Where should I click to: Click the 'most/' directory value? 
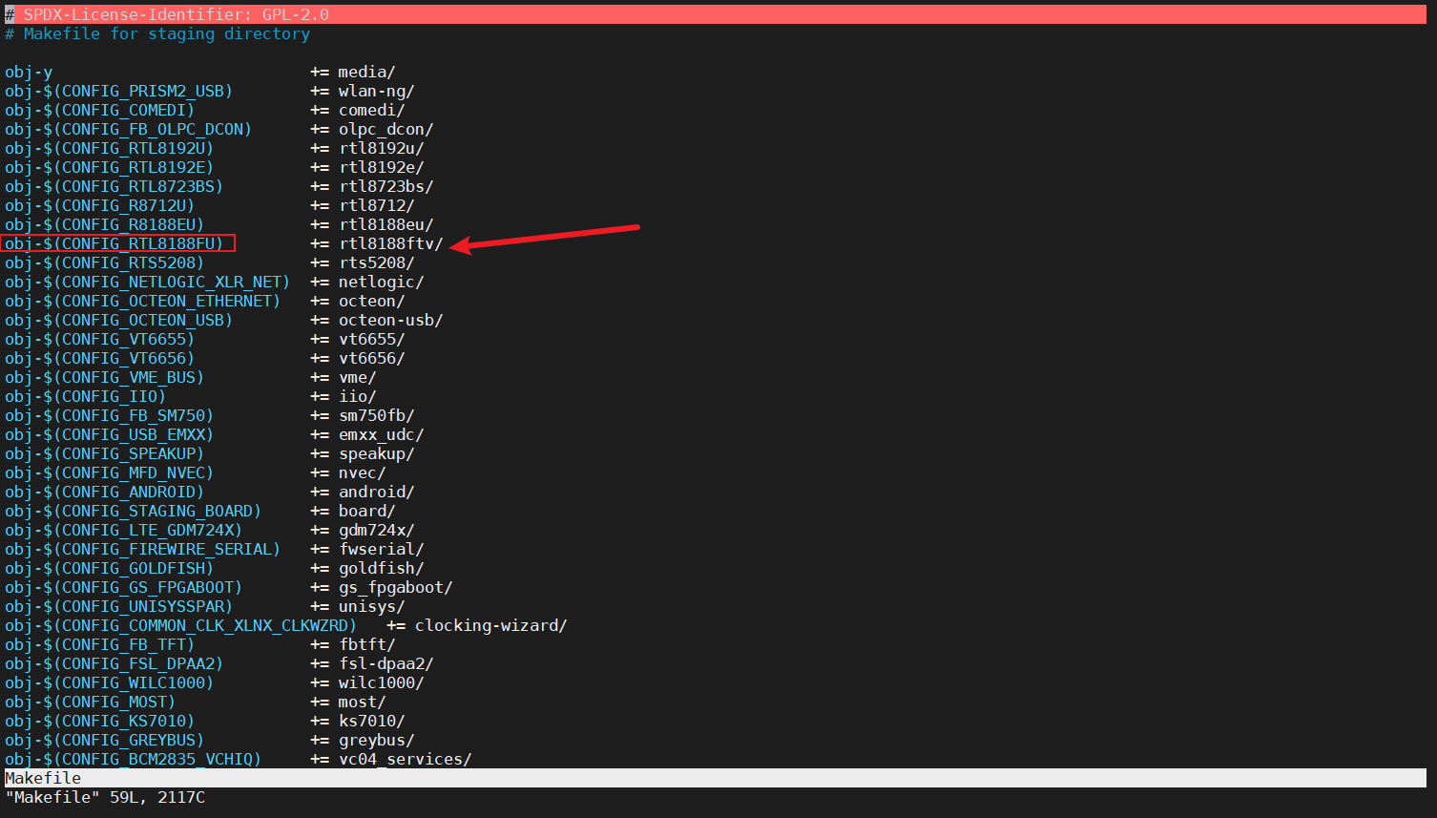362,702
